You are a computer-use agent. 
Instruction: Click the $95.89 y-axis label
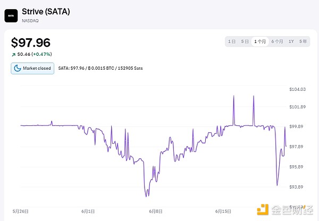[296, 167]
